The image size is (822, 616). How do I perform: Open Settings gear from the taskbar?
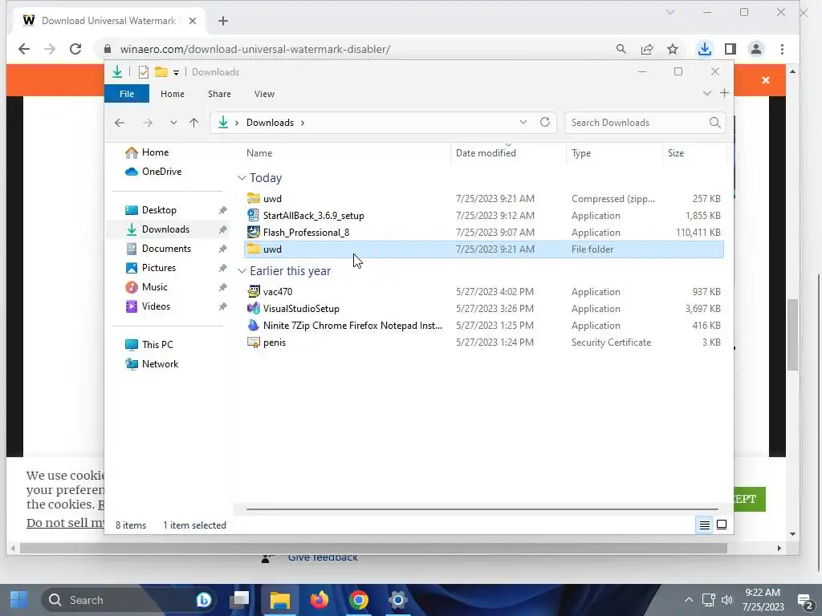coord(398,600)
